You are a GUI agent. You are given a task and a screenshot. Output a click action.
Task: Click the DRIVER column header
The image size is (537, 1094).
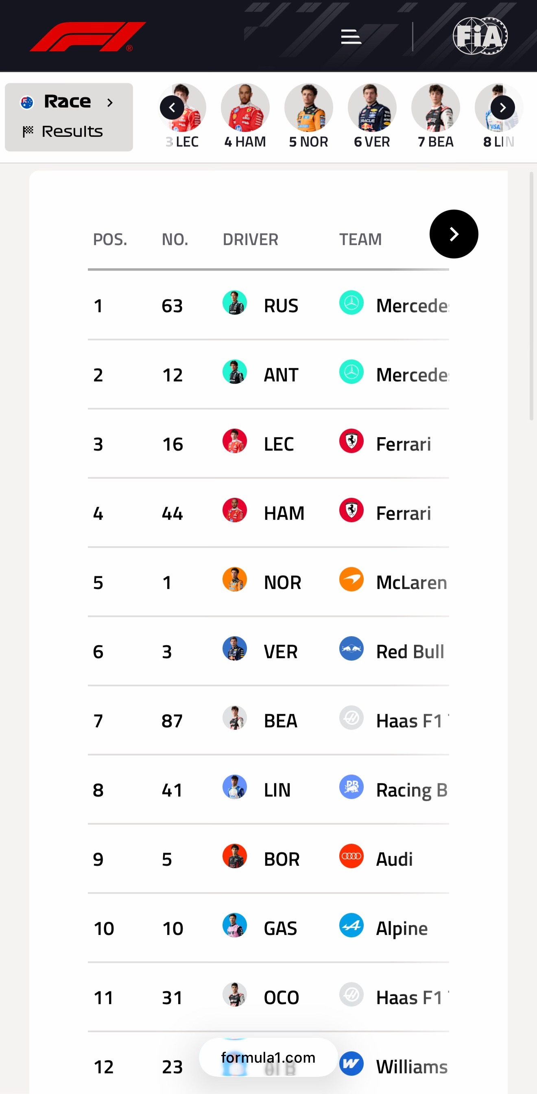(x=251, y=240)
